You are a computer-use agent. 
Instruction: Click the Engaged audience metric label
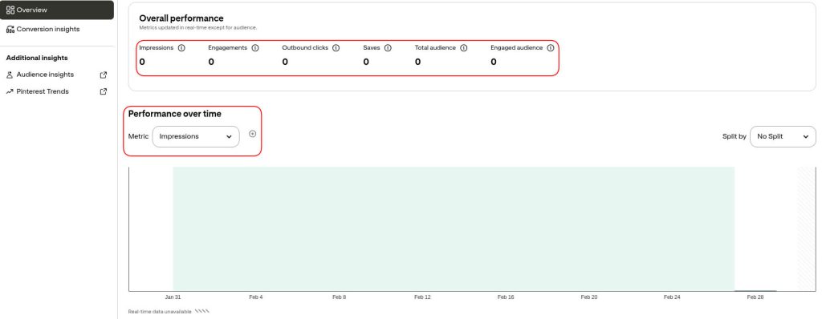point(516,47)
